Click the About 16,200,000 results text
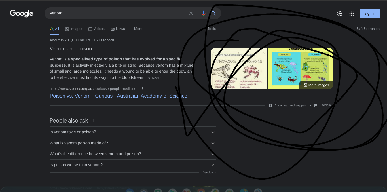387x192 pixels. [x=83, y=40]
